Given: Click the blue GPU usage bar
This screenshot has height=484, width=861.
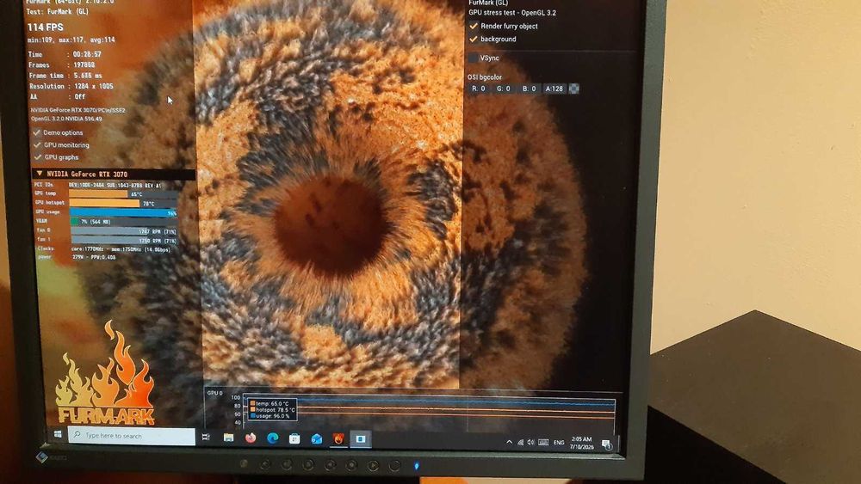Looking at the screenshot, I should coord(123,212).
